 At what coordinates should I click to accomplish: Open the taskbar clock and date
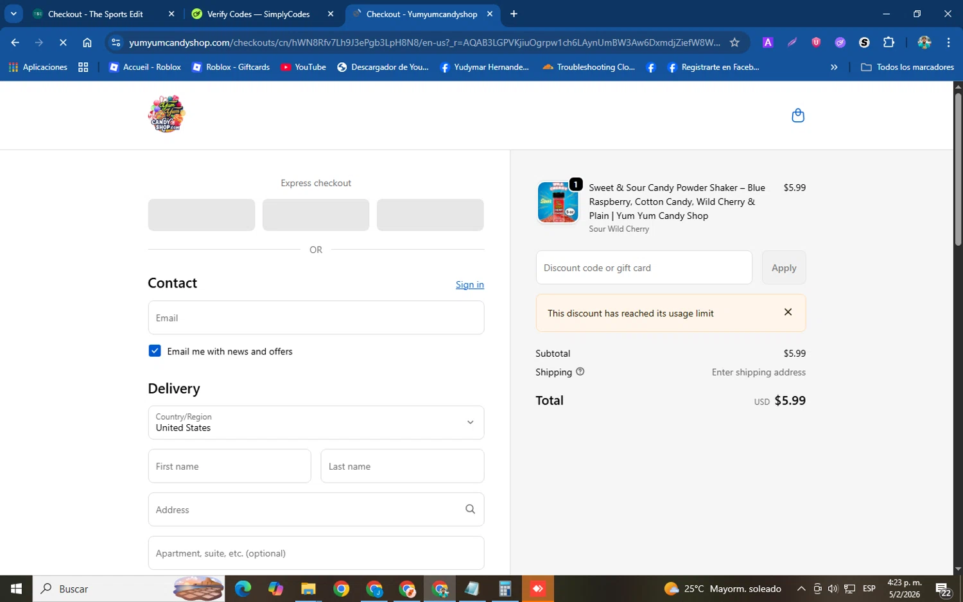904,589
